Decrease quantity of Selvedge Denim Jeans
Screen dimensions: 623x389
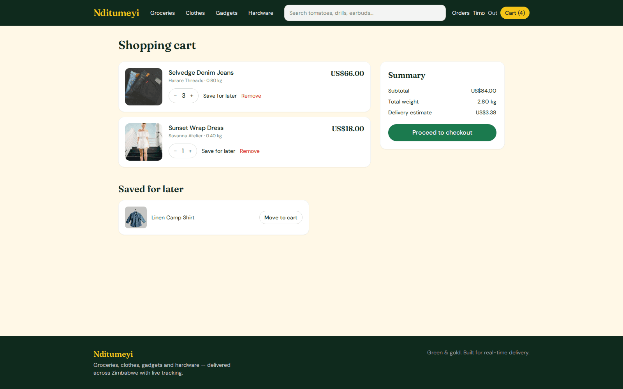pos(175,96)
